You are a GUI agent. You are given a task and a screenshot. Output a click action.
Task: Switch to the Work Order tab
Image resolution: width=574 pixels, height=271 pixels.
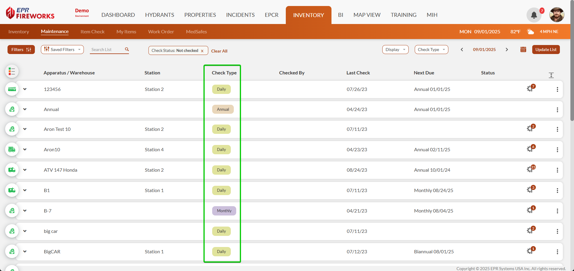[x=161, y=32]
